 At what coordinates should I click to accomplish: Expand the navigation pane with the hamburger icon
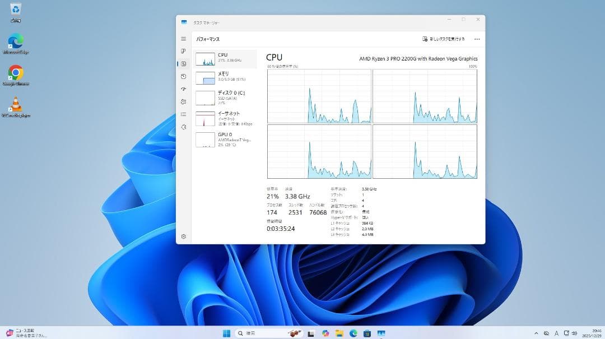click(183, 39)
